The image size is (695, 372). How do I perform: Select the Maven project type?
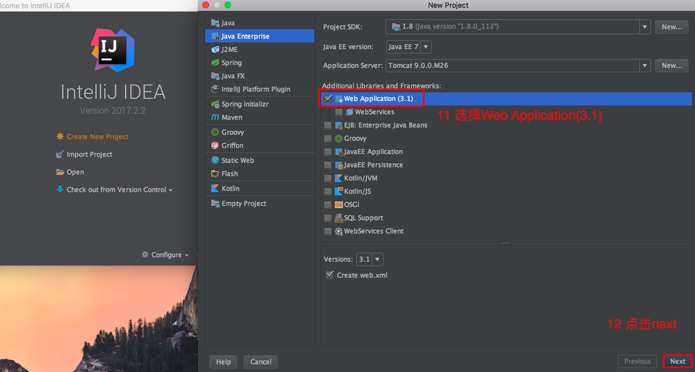[260, 118]
